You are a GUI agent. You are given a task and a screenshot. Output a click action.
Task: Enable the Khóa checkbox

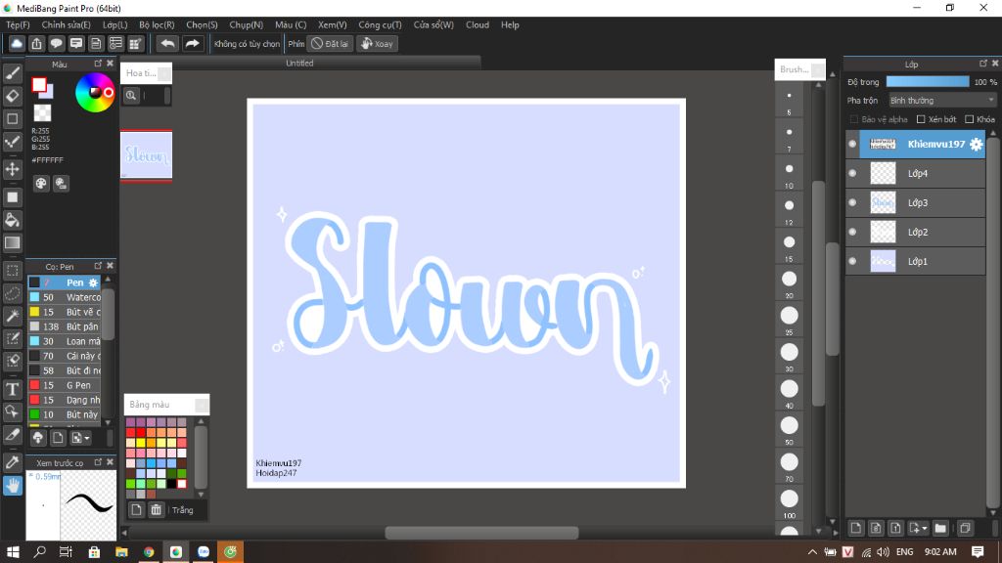coord(970,119)
